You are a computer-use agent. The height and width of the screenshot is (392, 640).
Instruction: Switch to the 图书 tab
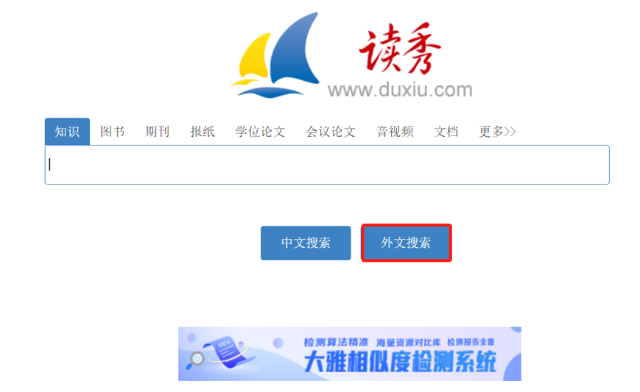pos(112,132)
